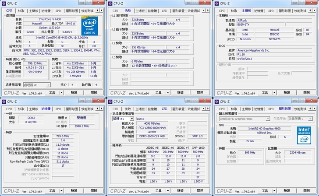Click the tab scroll left arrow in the CPU window
The height and width of the screenshot is (196, 319).
[97, 10]
